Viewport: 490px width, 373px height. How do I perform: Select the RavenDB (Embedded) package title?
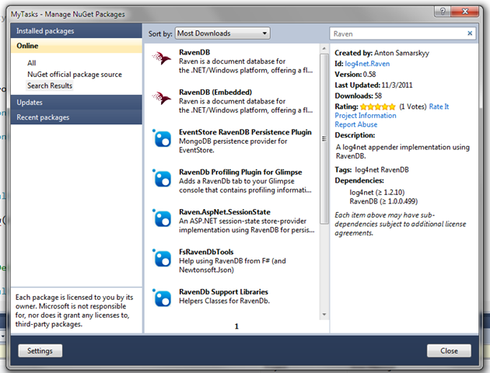coord(215,92)
